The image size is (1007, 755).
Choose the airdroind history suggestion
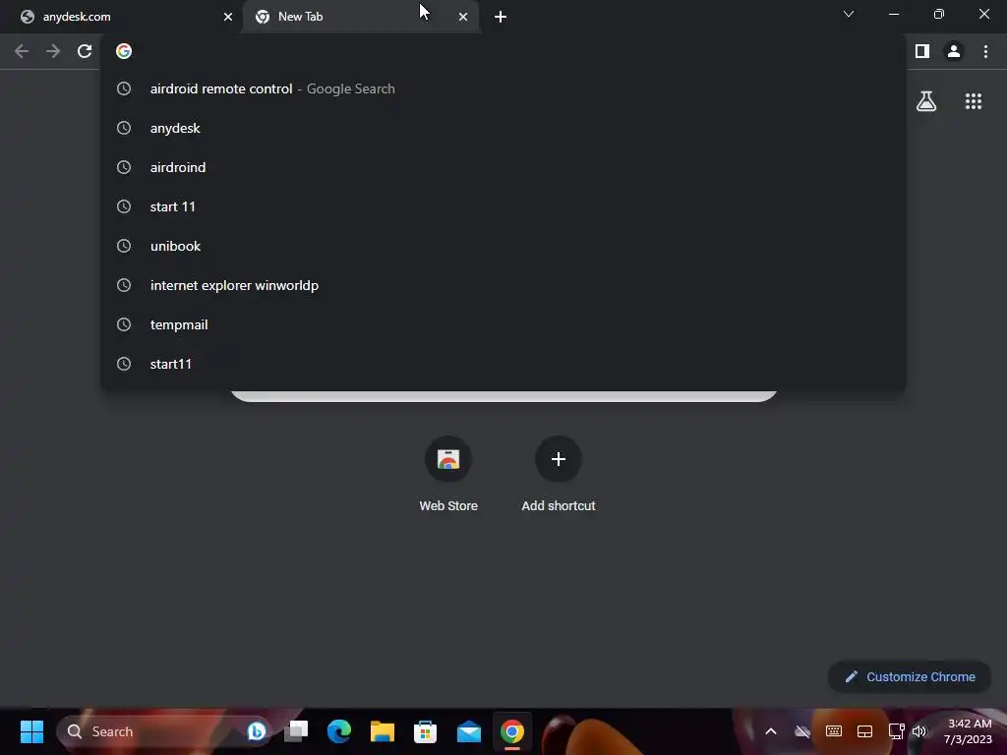503,167
